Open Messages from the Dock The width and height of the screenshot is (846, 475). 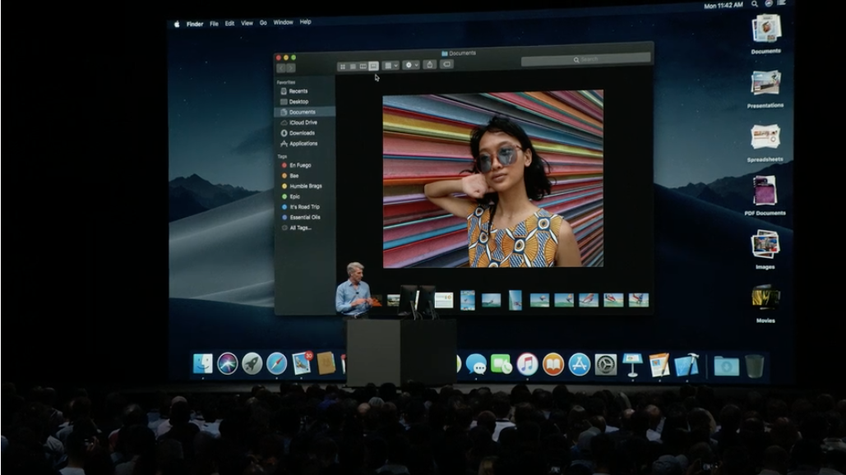click(x=476, y=365)
